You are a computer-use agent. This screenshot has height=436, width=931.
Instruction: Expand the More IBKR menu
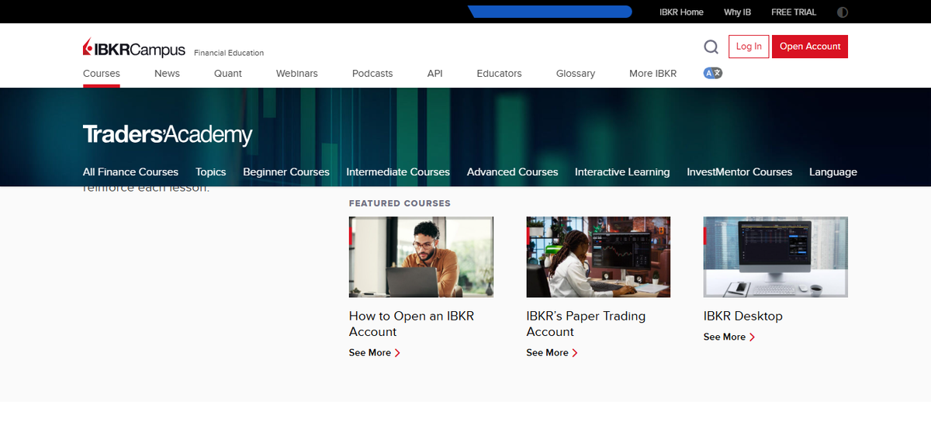pos(653,74)
